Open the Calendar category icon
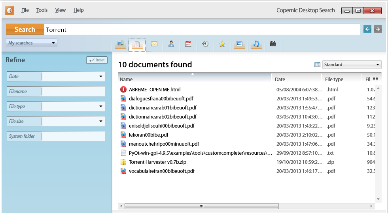The width and height of the screenshot is (388, 213). [188, 44]
